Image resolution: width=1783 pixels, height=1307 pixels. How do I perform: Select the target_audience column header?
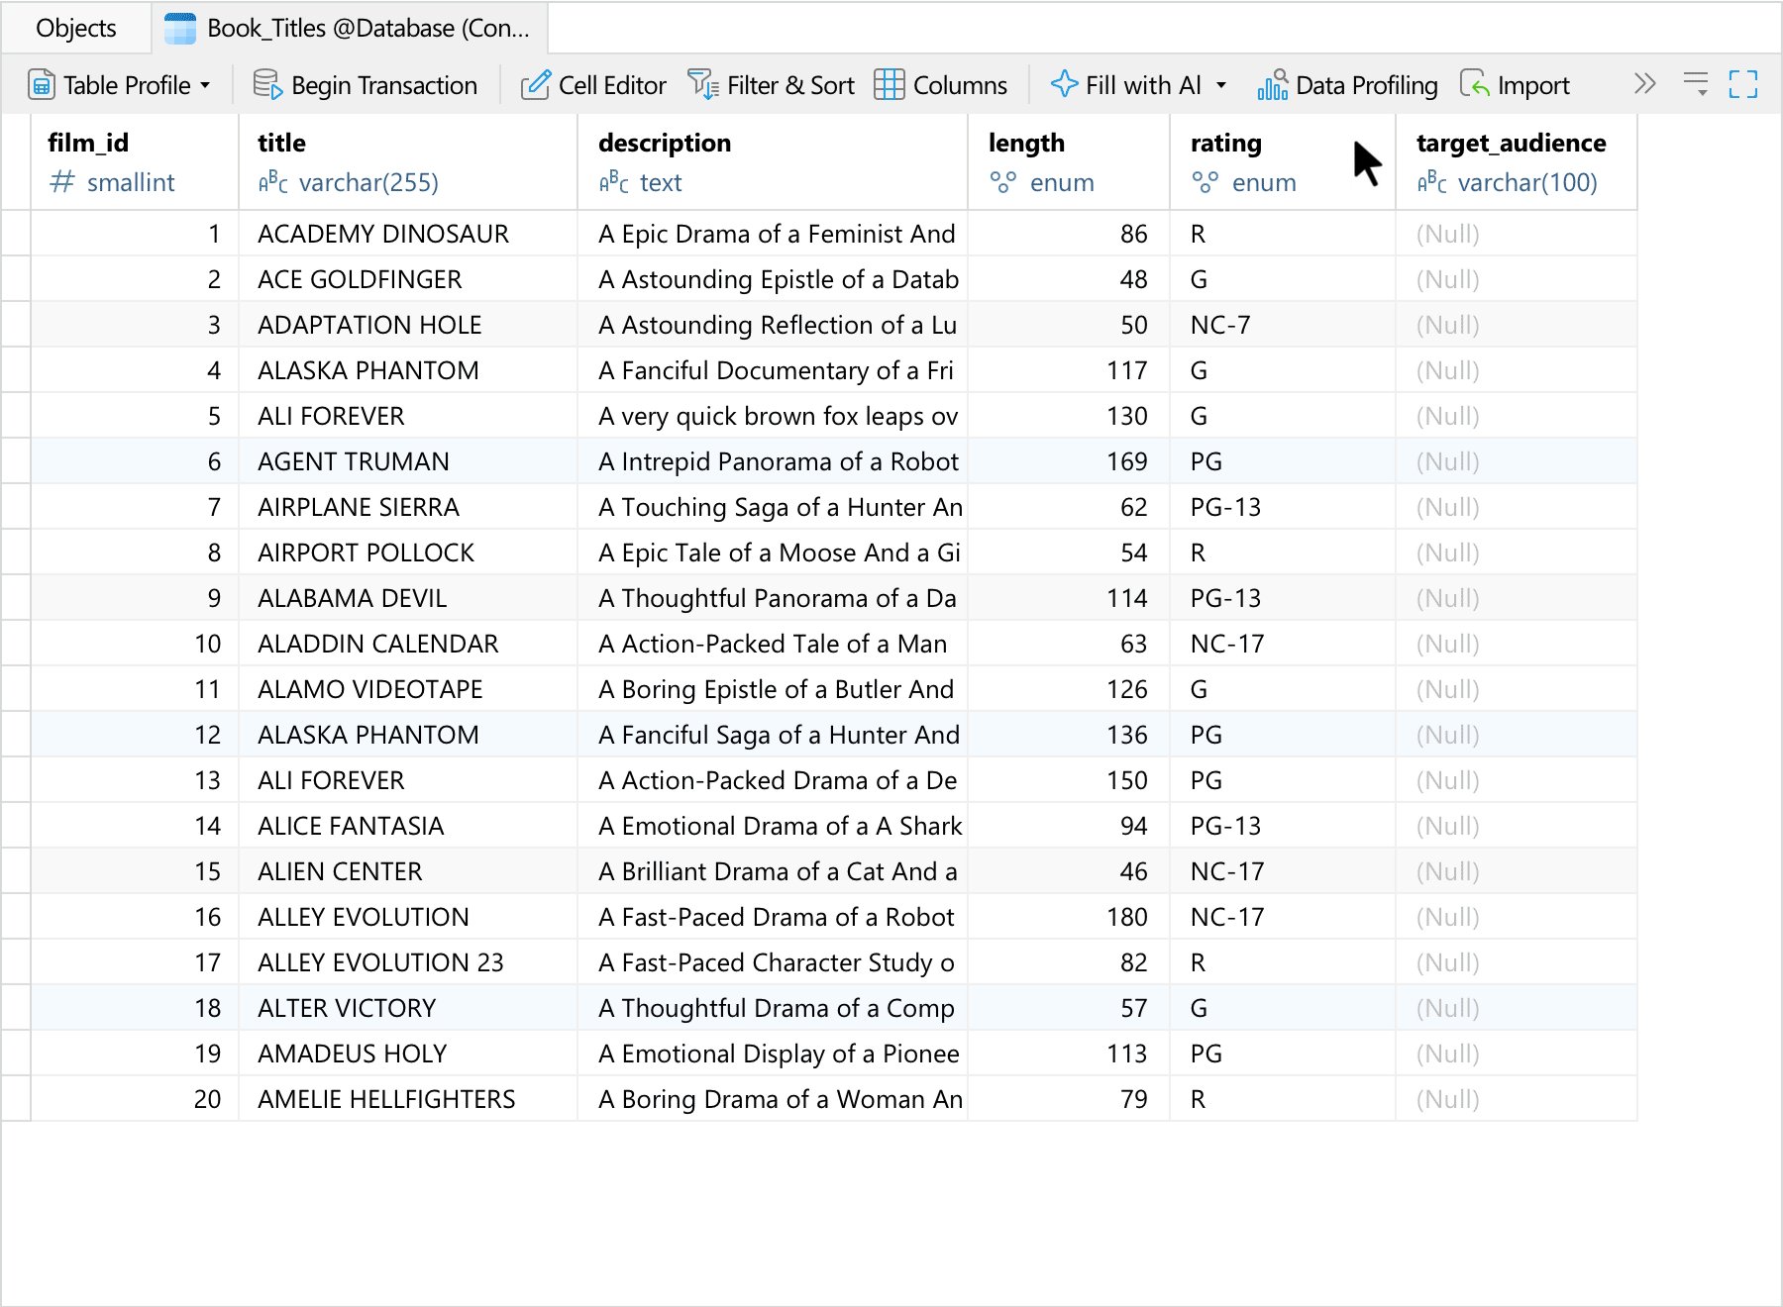(1517, 162)
